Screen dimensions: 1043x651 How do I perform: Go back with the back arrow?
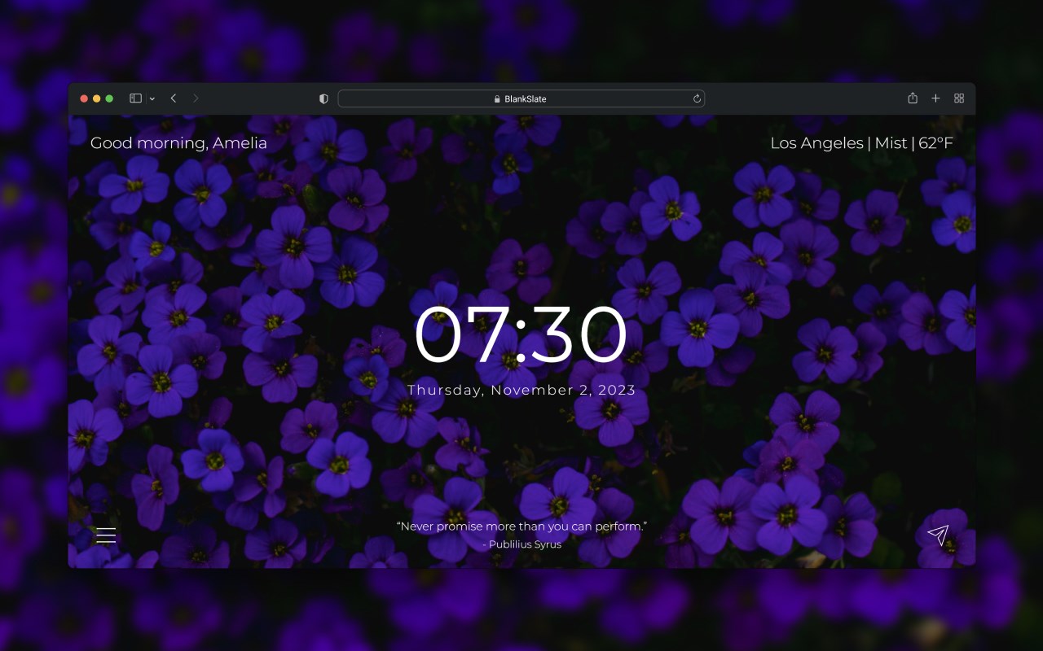tap(174, 98)
